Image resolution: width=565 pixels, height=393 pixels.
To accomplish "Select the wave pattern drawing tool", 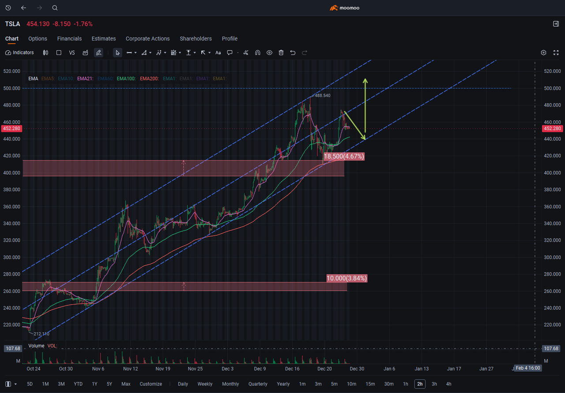I will [159, 53].
